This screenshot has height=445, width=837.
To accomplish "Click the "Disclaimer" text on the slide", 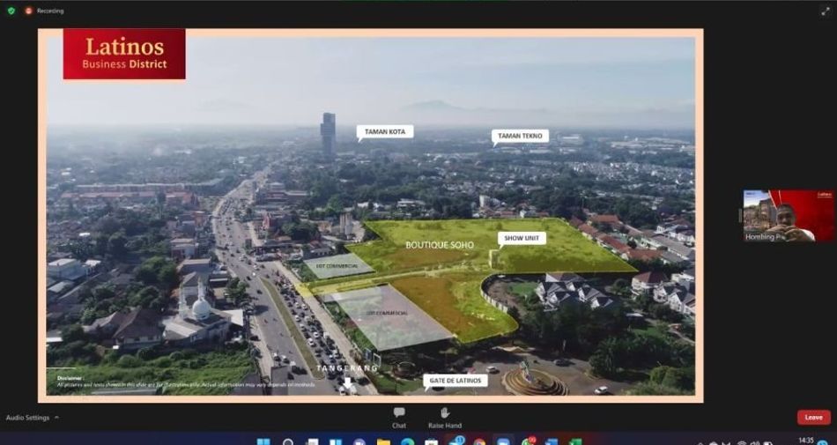I will (x=70, y=377).
